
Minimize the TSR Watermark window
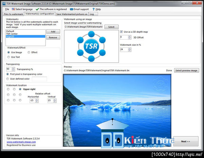[184, 3]
